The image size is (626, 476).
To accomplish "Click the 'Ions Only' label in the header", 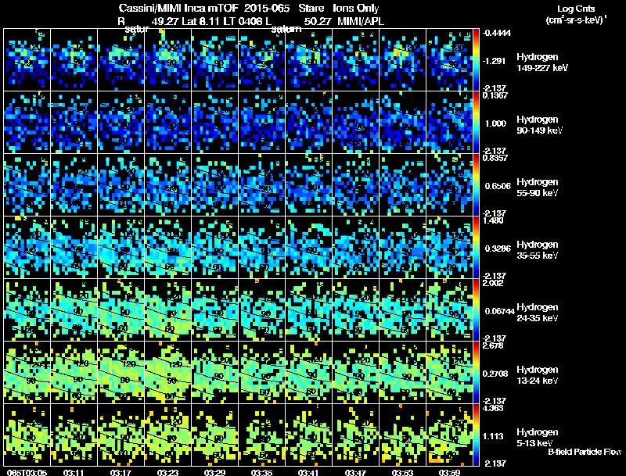I will 356,9.
